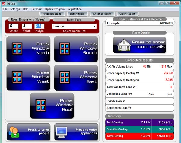Click the Length input field
The height and width of the screenshot is (143, 181).
pyautogui.click(x=13, y=26)
